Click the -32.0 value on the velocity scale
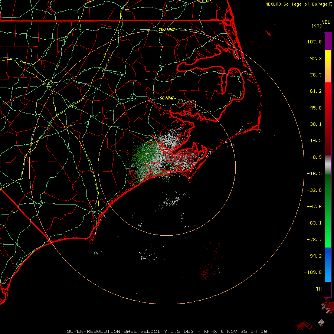 (x=314, y=190)
